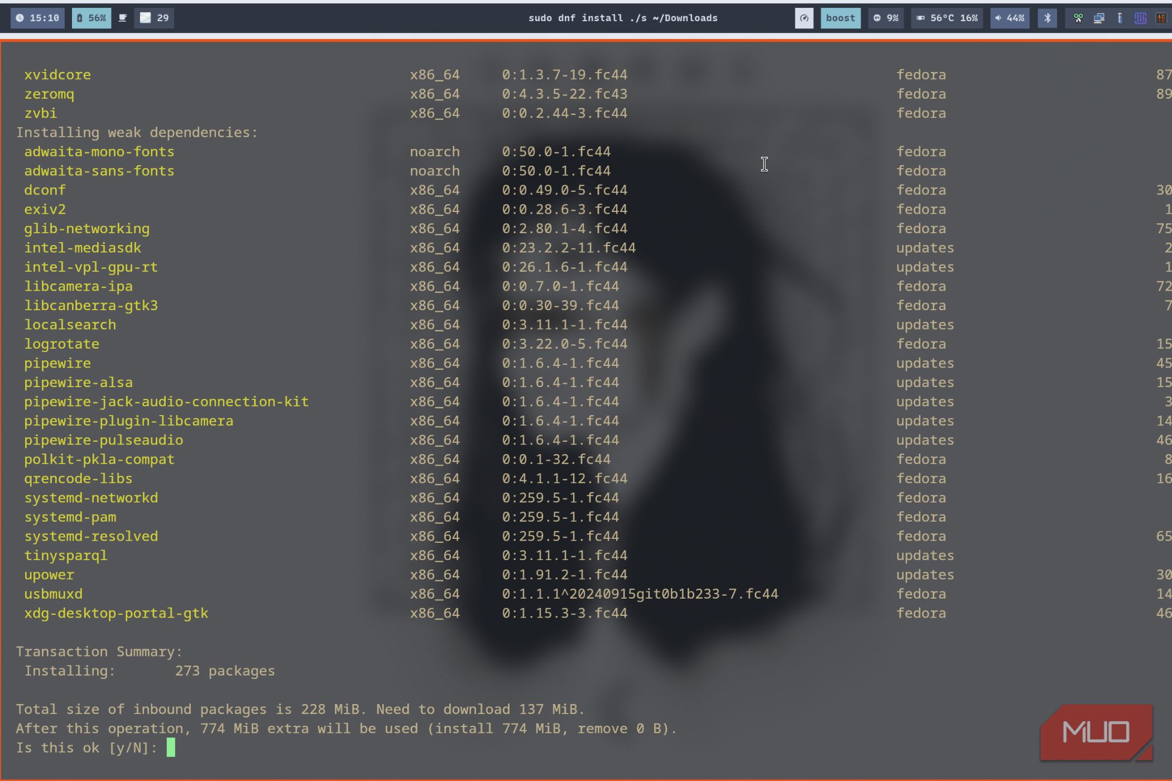The image size is (1172, 781).
Task: Toggle the boost power mode button
Action: (x=840, y=18)
